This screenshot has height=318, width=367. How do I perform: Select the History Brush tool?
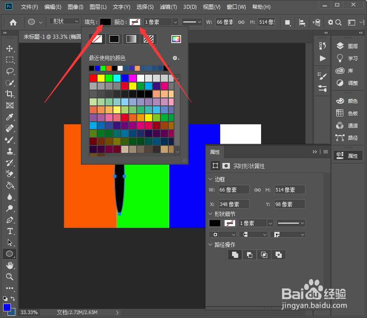tap(10, 163)
